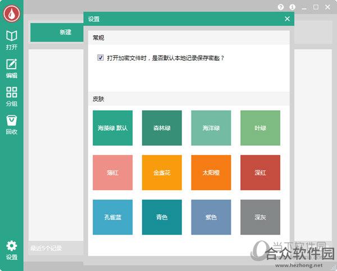Choose the 深灰 skin swatch

coord(260,217)
